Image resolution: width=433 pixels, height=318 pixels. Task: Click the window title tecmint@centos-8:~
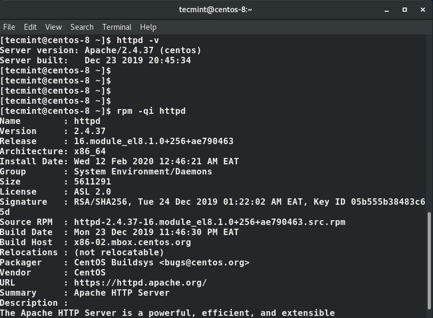[x=215, y=10]
